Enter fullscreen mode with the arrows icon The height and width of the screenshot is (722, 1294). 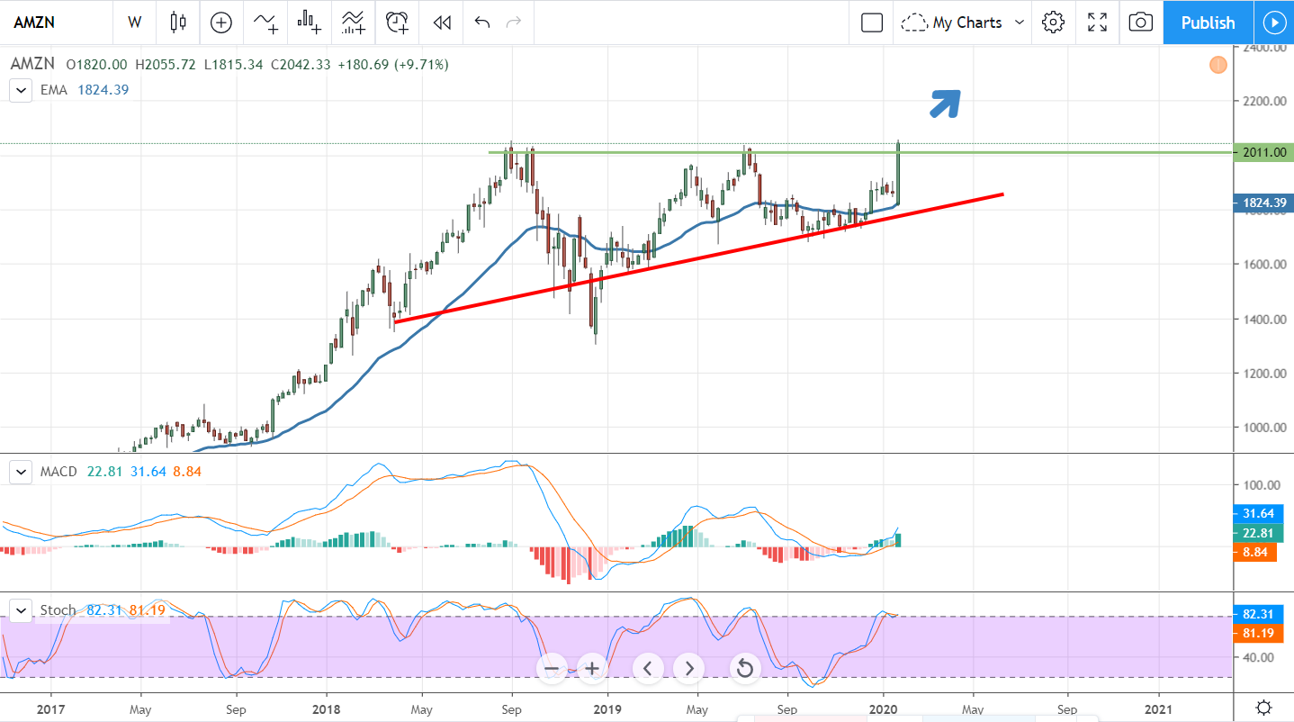coord(1097,23)
